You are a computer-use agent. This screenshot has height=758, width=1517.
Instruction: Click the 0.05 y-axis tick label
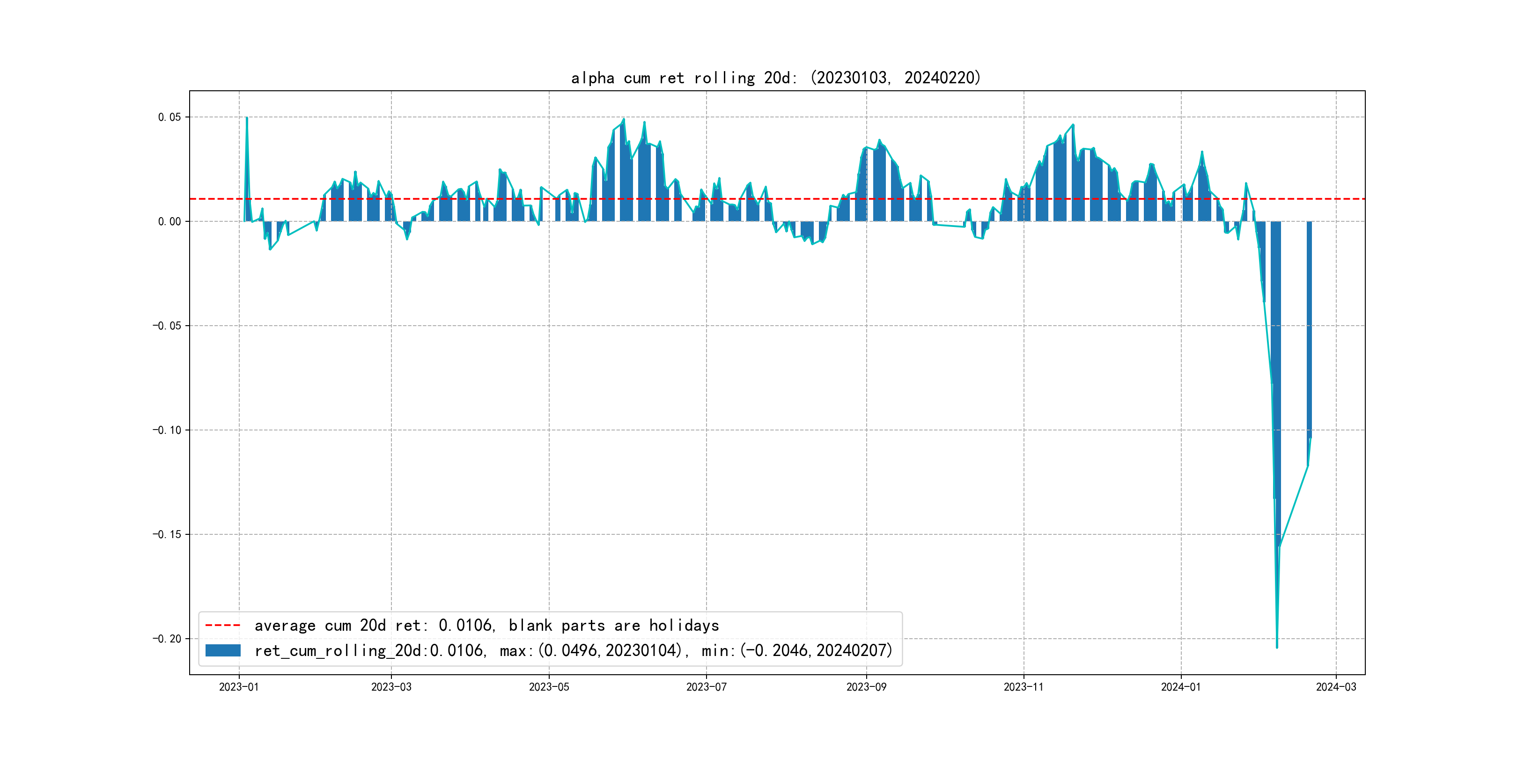169,117
